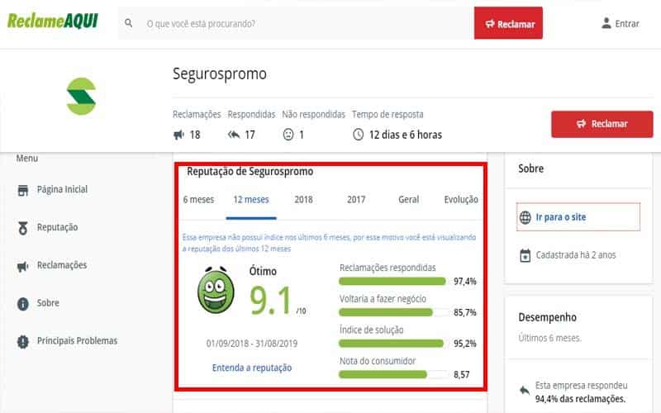Screen dimensions: 661x413
Task: Click the search magnifier icon
Action: pos(129,23)
